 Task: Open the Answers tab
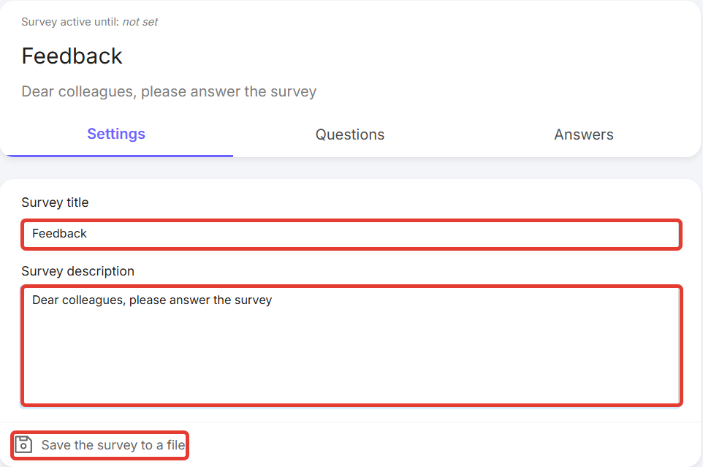coord(584,134)
